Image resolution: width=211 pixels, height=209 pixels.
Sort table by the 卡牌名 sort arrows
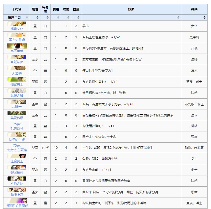pos(27,18)
